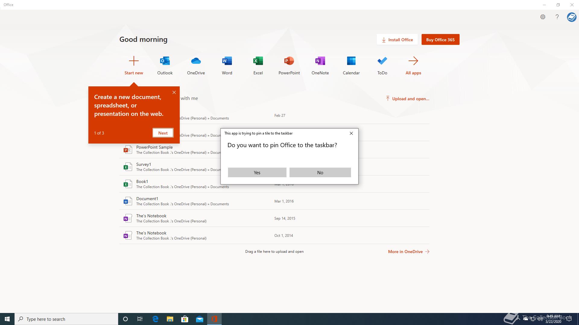Click Buy Office 365
This screenshot has height=325, width=579.
tap(440, 39)
